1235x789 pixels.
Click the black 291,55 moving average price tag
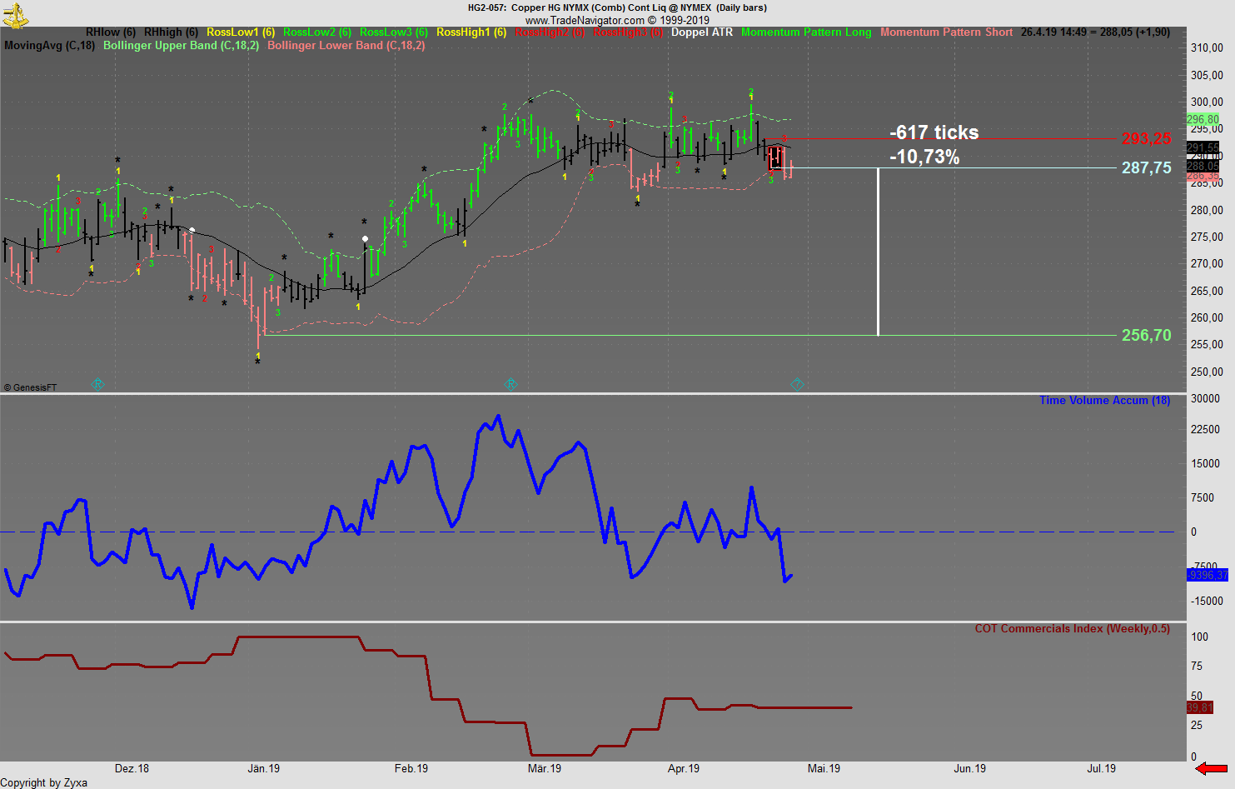coord(1203,148)
